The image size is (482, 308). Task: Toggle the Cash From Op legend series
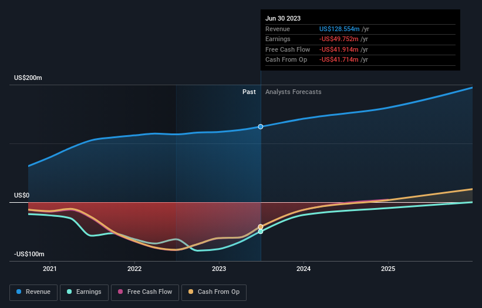click(214, 292)
